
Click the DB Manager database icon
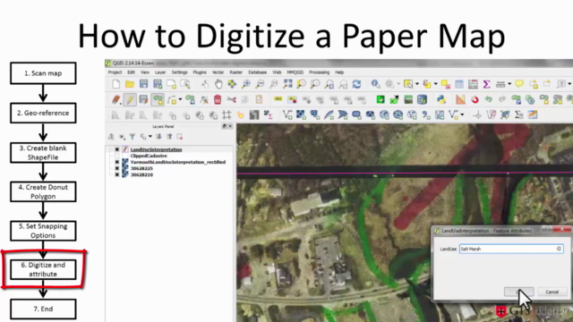pyautogui.click(x=422, y=99)
